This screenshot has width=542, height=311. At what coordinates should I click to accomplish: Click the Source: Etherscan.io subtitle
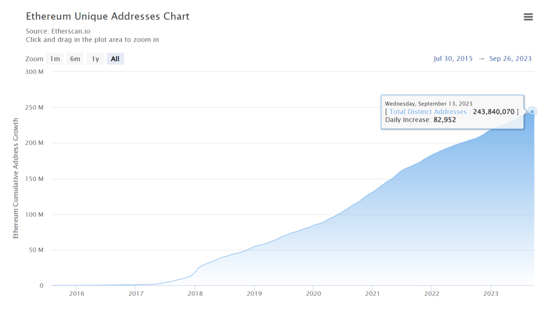[x=58, y=31]
